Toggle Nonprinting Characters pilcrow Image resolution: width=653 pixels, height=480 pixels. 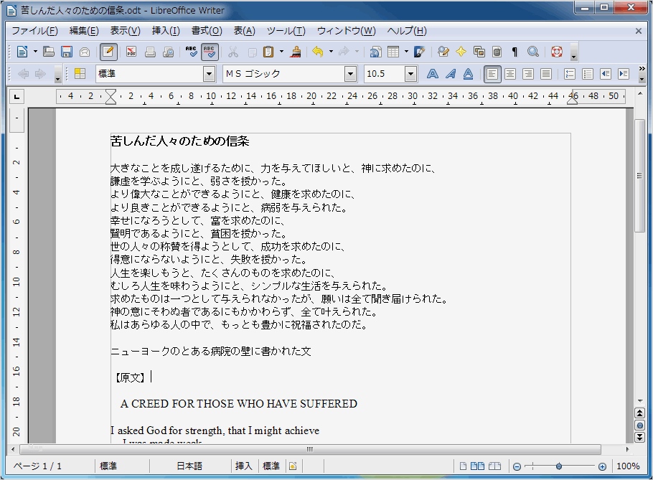pyautogui.click(x=515, y=52)
